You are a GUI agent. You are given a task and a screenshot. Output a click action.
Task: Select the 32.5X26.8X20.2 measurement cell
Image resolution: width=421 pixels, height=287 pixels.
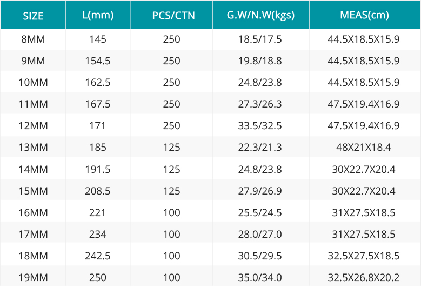[365, 277]
